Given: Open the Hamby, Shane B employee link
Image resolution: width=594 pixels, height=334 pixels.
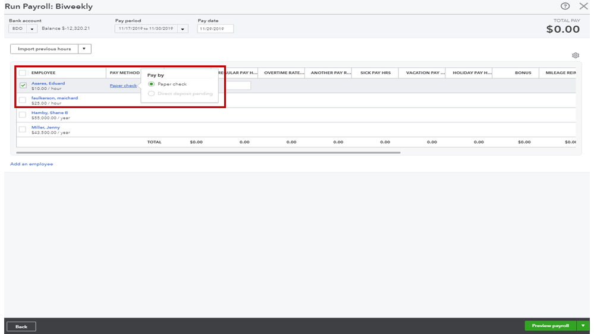Looking at the screenshot, I should 49,112.
